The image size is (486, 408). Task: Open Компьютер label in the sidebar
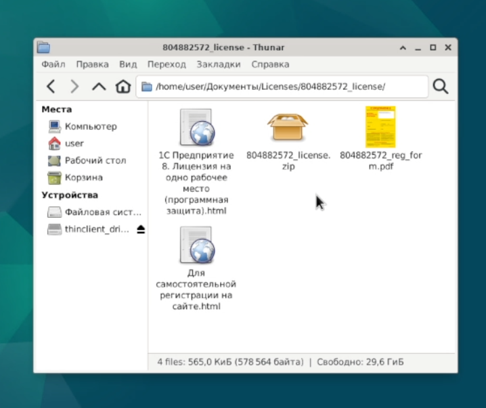91,127
